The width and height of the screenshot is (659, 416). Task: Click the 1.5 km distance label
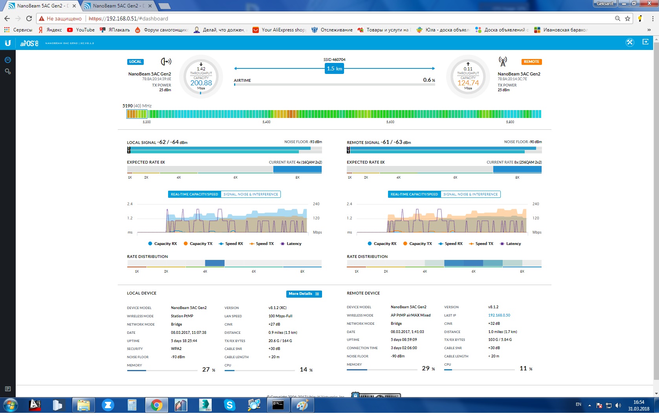point(335,69)
